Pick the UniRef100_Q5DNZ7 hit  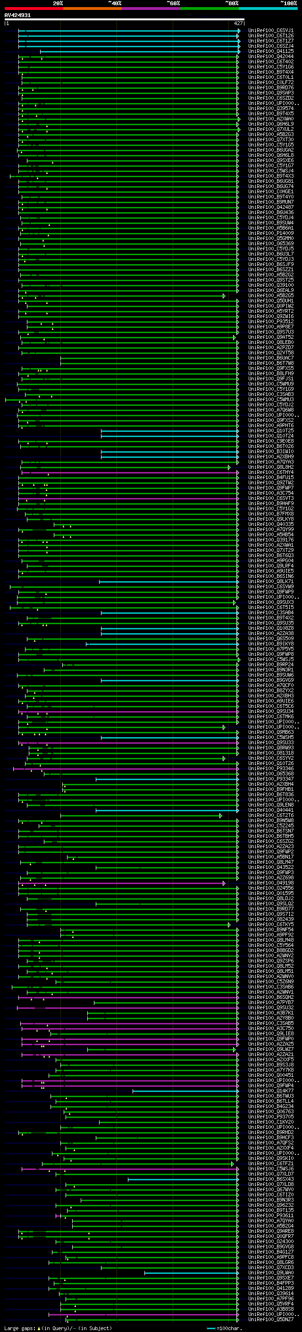[270, 1320]
